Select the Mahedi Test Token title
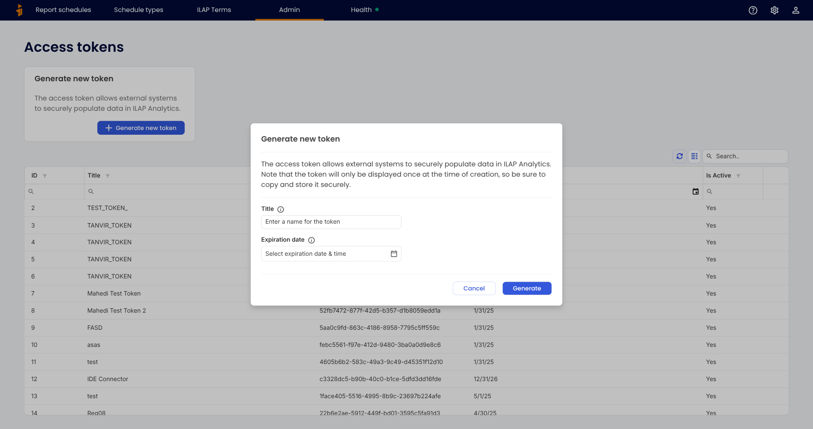The image size is (813, 429). point(114,293)
